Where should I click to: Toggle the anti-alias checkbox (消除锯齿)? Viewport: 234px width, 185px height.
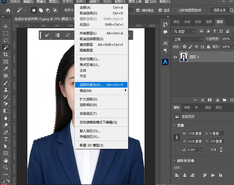138,10
